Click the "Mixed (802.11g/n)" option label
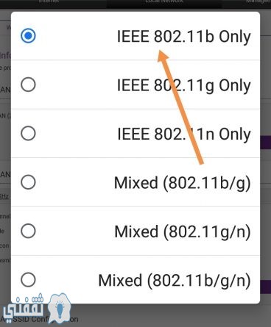 (183, 231)
